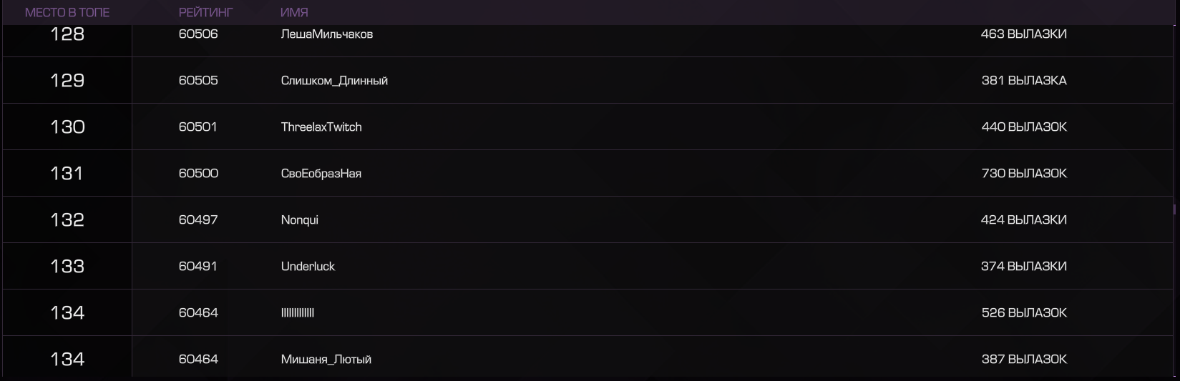Click the МЕСТО В ТОПЕ column header
The height and width of the screenshot is (381, 1180).
[67, 12]
